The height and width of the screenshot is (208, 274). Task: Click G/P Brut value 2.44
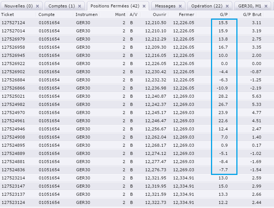(256, 202)
